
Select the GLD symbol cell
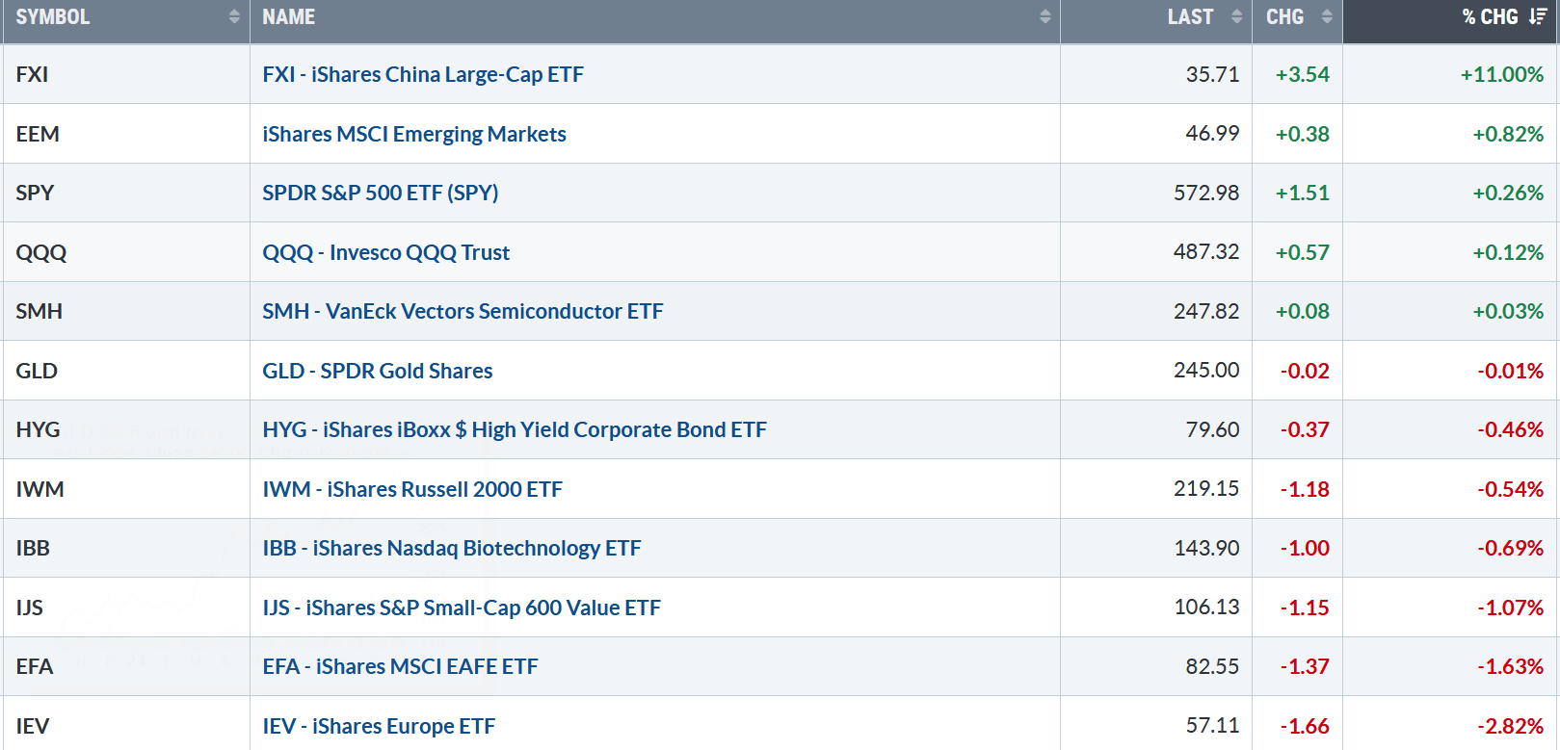click(x=126, y=371)
